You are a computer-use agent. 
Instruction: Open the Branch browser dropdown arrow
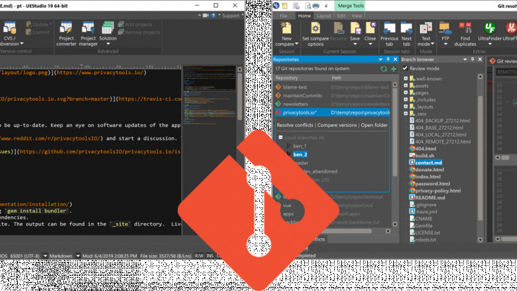click(465, 60)
